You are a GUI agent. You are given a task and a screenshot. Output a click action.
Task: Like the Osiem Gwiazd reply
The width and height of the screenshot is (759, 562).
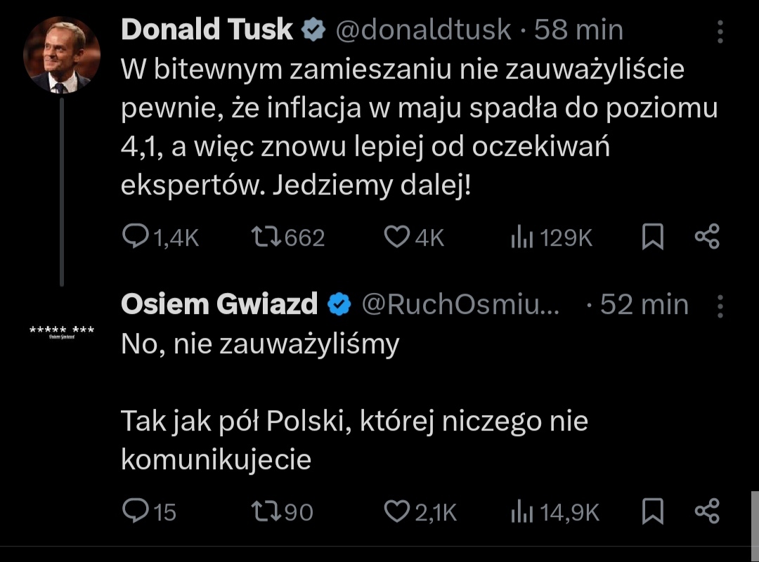(397, 511)
